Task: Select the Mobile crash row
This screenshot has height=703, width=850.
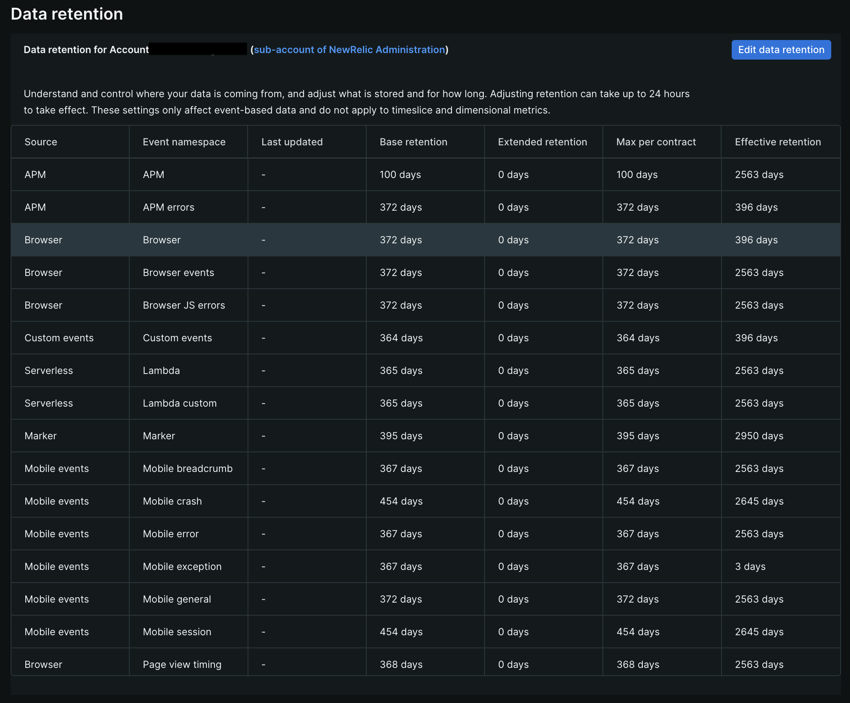Action: 172,501
